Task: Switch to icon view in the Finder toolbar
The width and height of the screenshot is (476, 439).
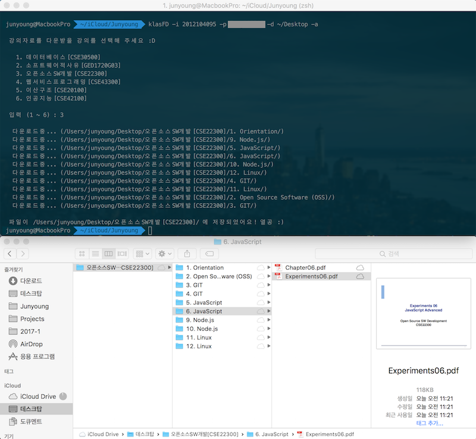Action: [x=82, y=254]
